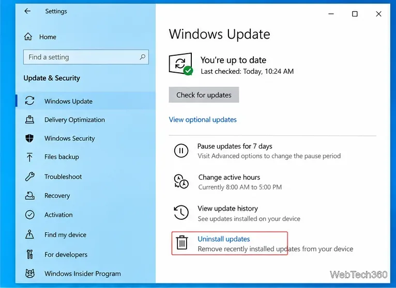Open Uninstall updates link
Viewport: 396px width, 288px height.
point(224,239)
